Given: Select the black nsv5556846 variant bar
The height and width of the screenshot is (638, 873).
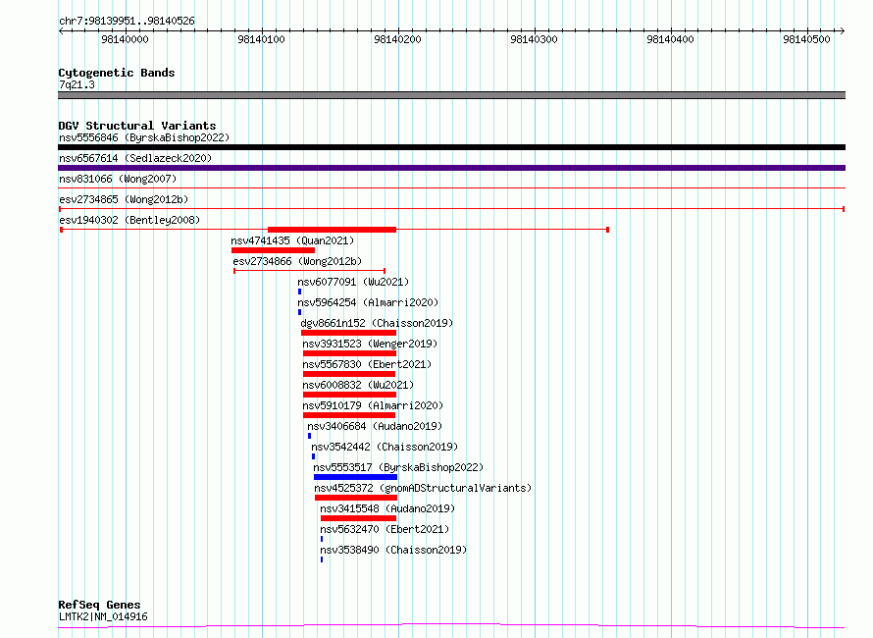Looking at the screenshot, I should 451,147.
